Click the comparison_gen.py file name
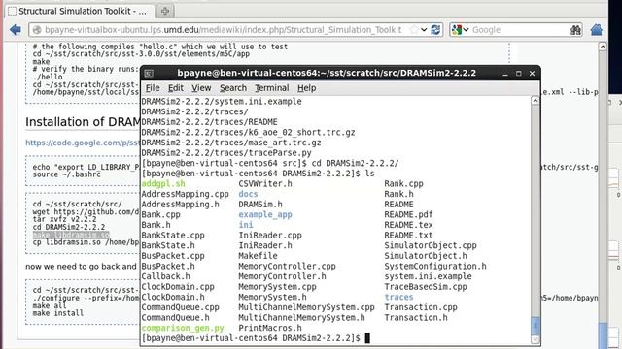This screenshot has width=622, height=349. coord(183,328)
